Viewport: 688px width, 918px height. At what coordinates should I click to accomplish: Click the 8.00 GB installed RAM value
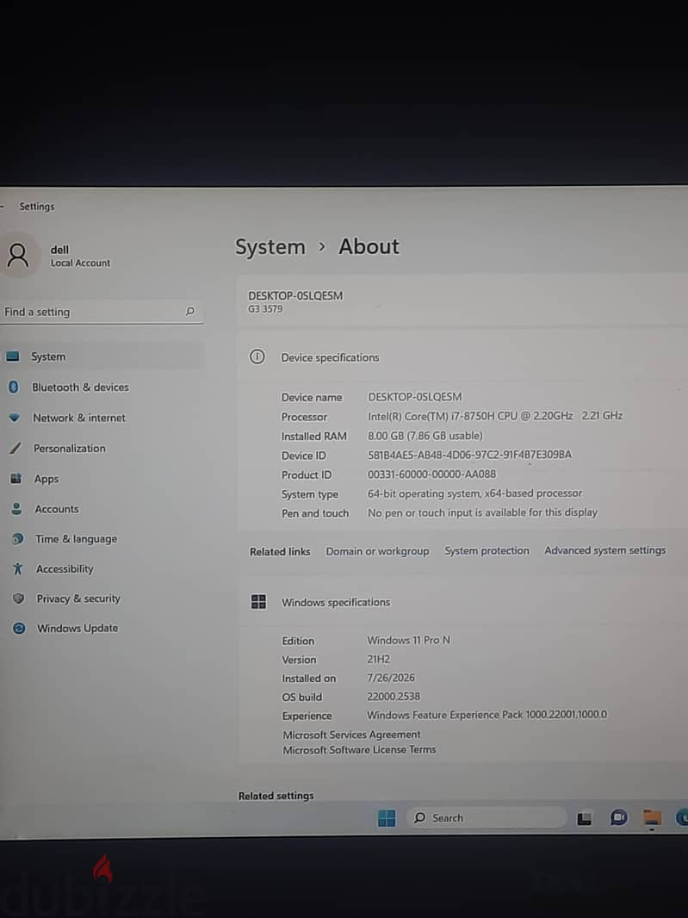pos(425,435)
